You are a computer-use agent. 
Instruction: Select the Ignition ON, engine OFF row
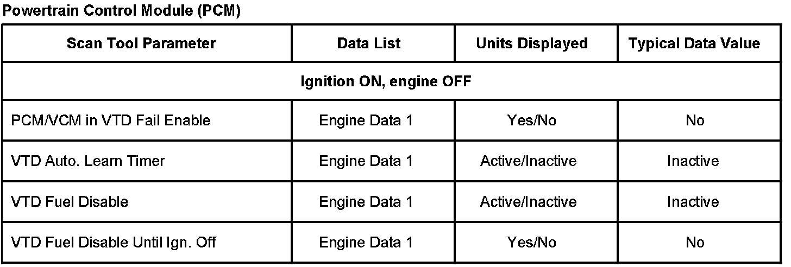pyautogui.click(x=386, y=82)
